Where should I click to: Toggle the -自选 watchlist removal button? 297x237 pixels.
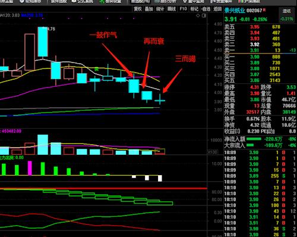pos(206,9)
